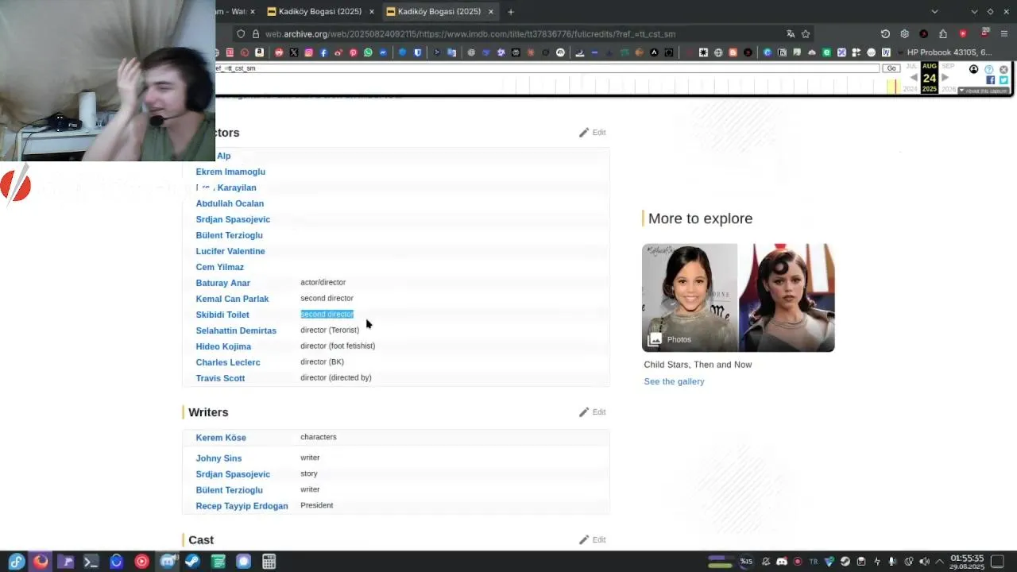Select the highlighted capture on Wayback timeline

click(895, 85)
